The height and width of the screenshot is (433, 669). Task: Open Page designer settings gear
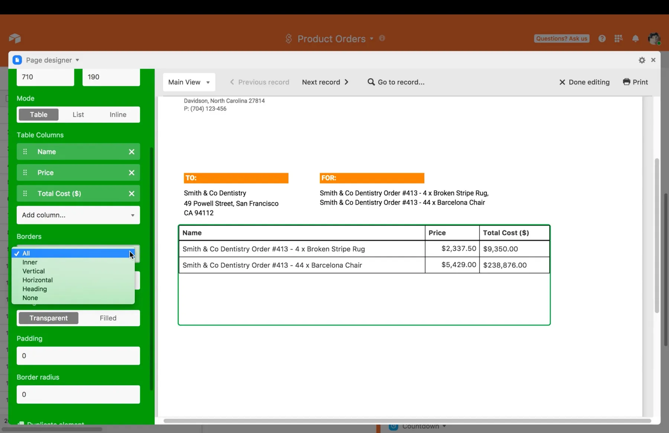(642, 60)
